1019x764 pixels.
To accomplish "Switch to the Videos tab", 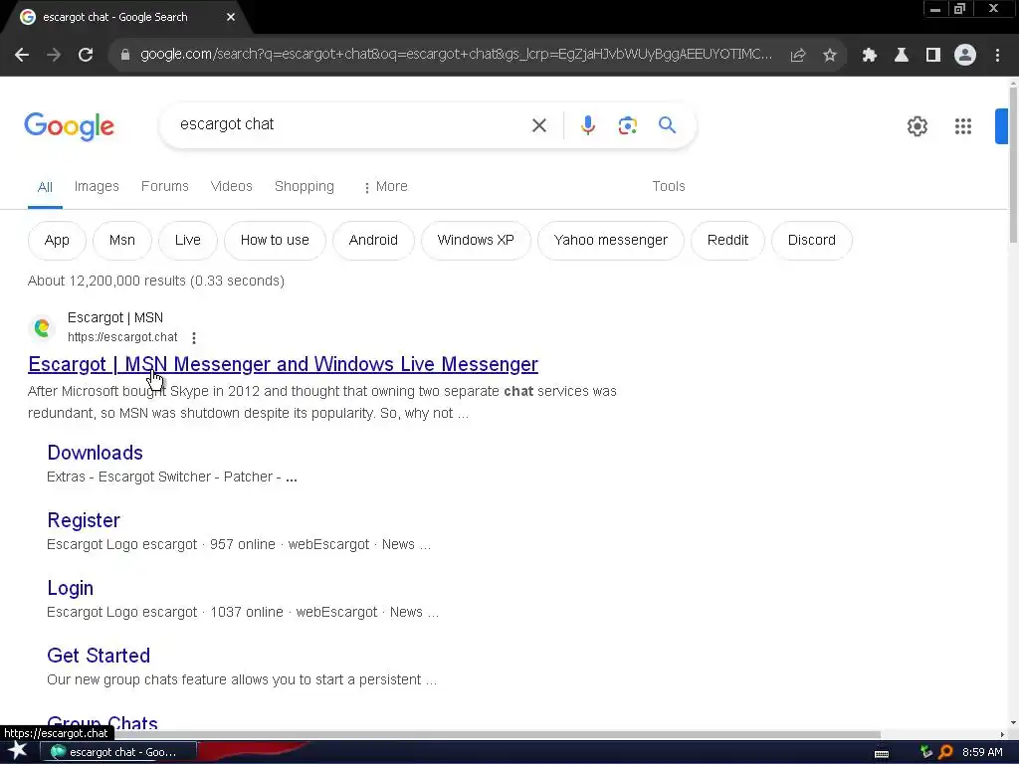I will tap(231, 186).
